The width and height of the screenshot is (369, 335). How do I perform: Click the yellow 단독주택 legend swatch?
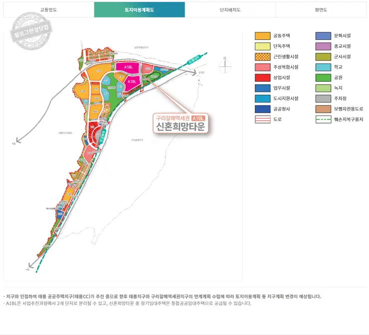262,46
